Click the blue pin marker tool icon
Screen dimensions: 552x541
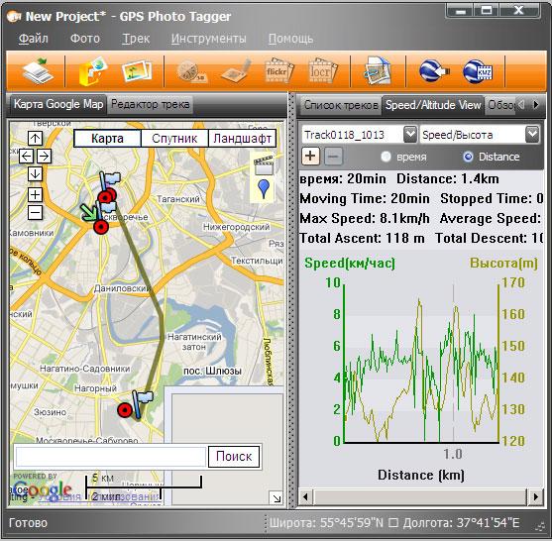pos(264,188)
